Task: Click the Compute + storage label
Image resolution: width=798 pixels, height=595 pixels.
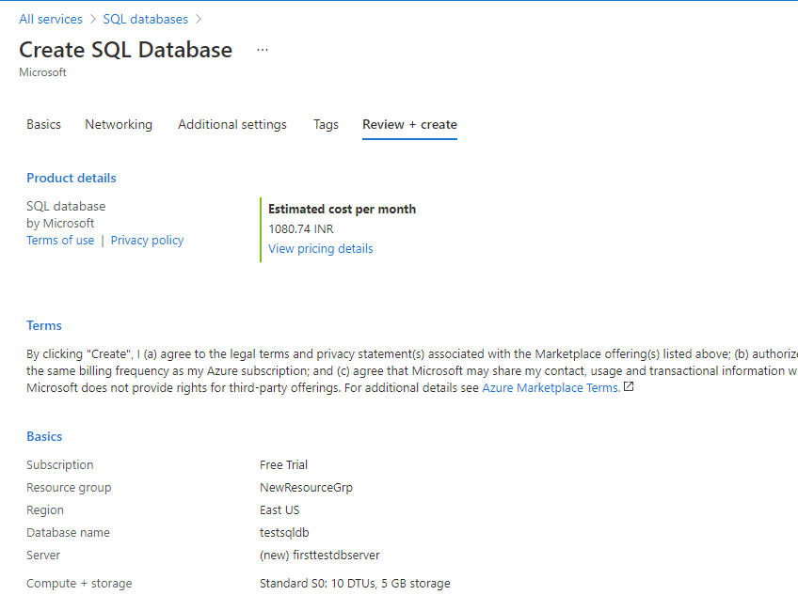Action: pos(79,584)
